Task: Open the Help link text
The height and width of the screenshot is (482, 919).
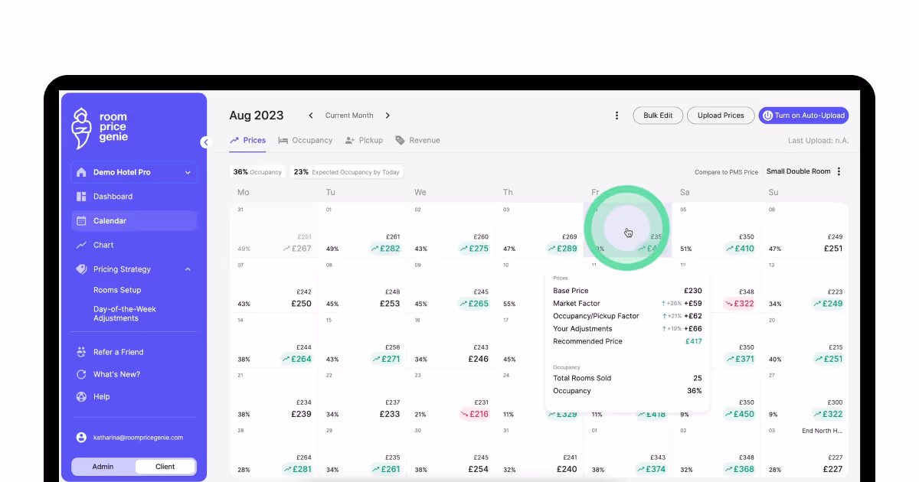Action: tap(102, 396)
